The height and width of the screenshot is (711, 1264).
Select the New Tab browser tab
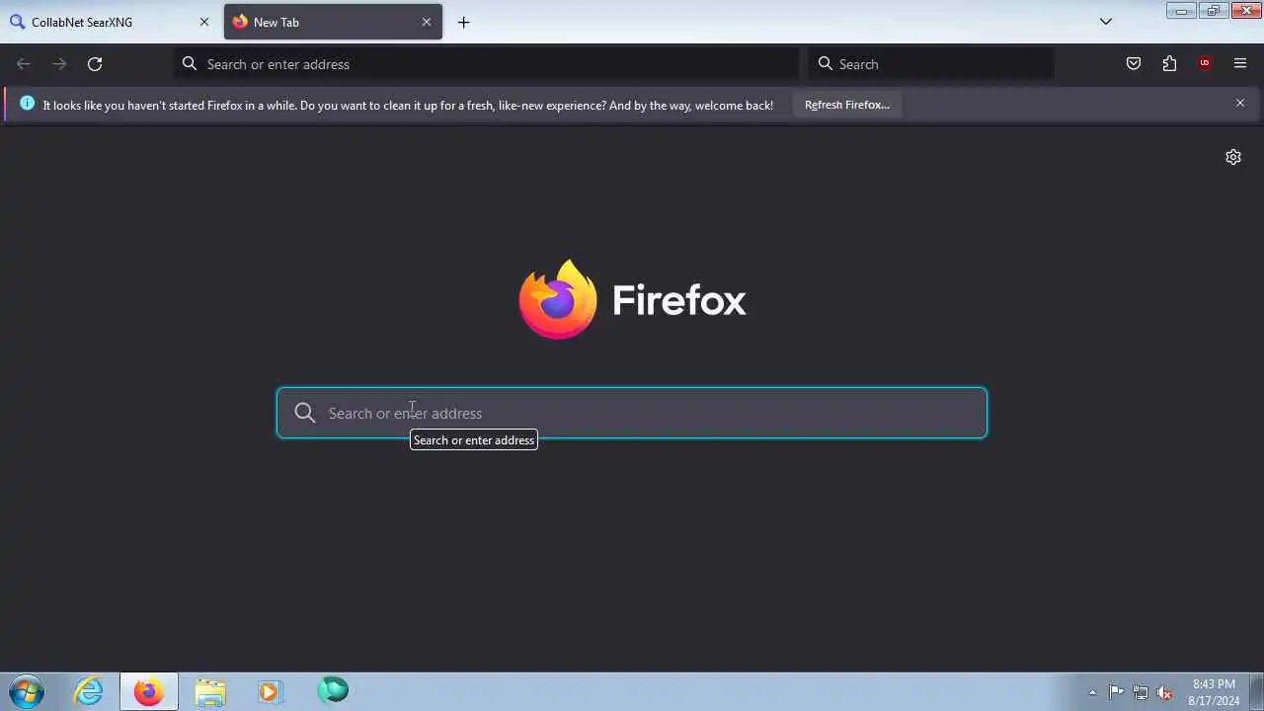pyautogui.click(x=333, y=22)
